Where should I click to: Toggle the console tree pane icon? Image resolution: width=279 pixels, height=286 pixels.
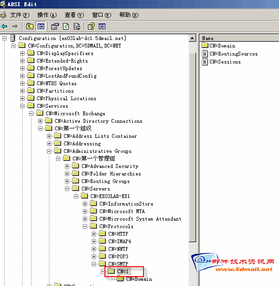click(41, 26)
